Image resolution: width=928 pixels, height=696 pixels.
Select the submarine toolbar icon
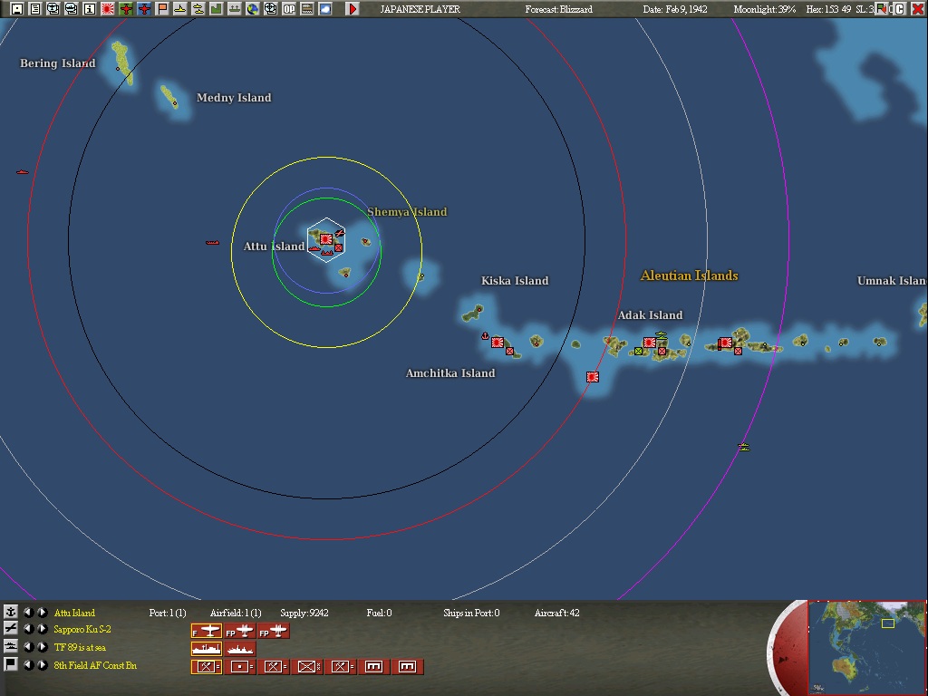[x=198, y=8]
